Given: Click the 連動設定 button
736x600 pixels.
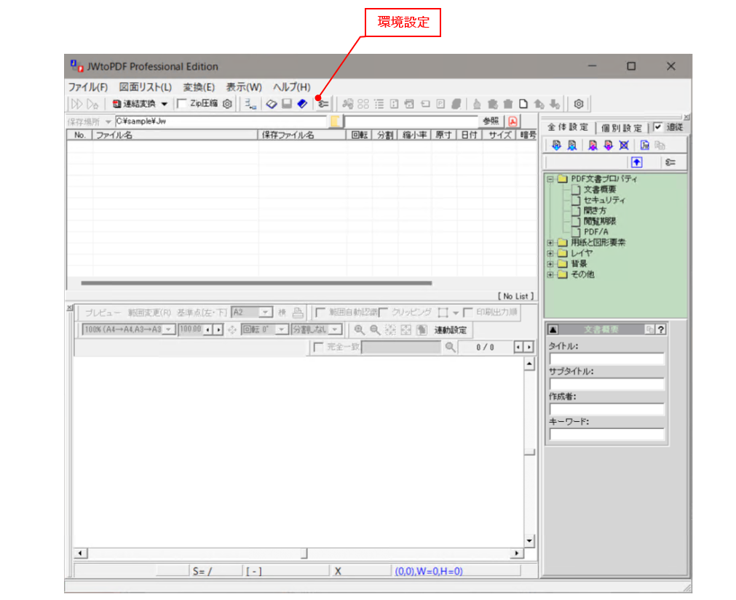Looking at the screenshot, I should coord(451,330).
